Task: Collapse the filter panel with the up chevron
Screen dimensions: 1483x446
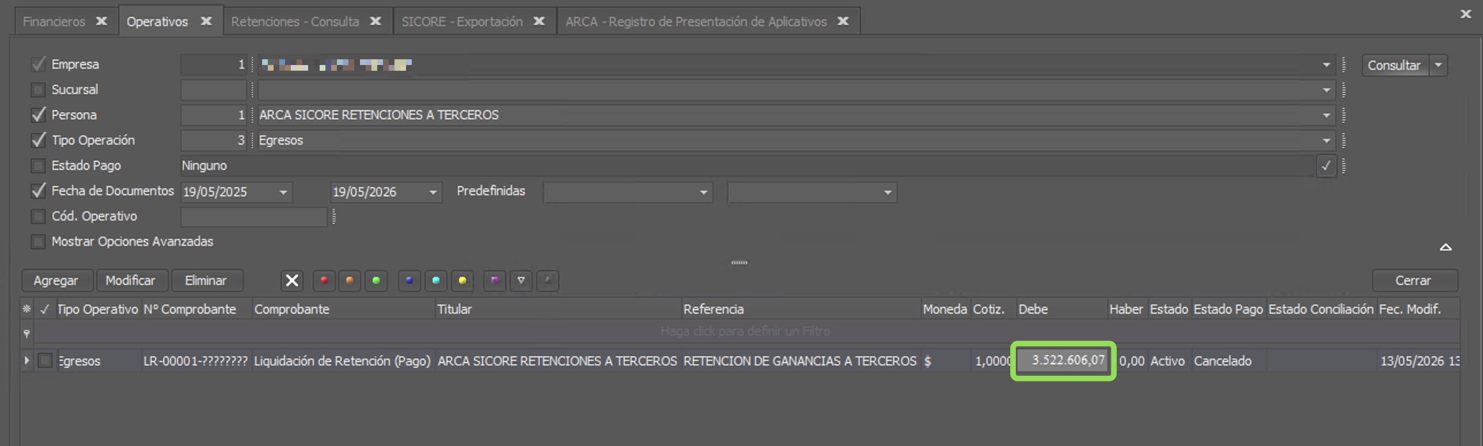Action: (x=1446, y=247)
